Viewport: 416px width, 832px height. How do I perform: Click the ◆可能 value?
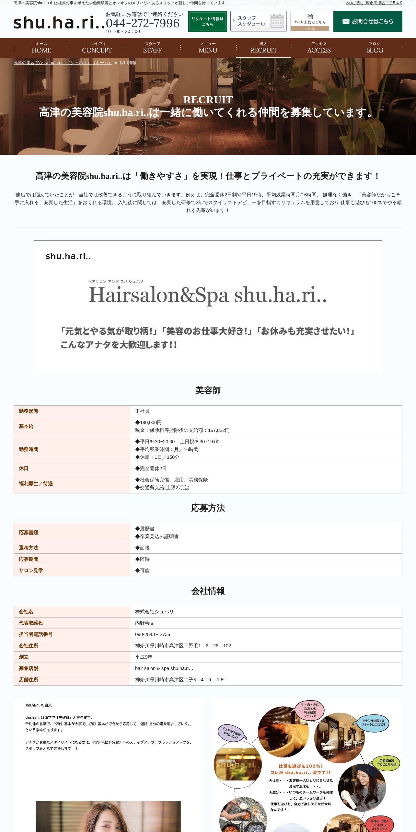[x=142, y=571]
